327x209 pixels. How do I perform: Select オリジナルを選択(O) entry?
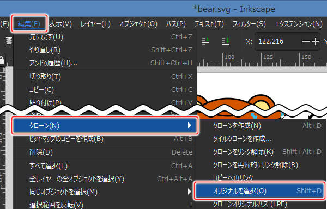coord(259,191)
